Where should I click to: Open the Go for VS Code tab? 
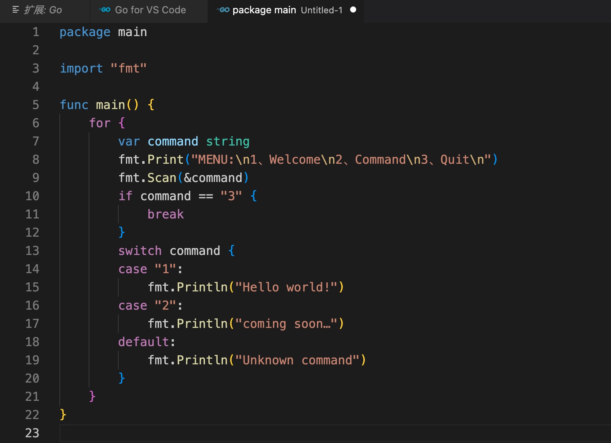pyautogui.click(x=150, y=10)
